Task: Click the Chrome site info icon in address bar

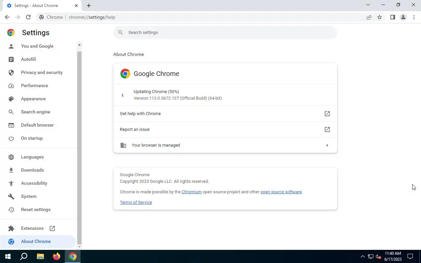Action: click(x=41, y=17)
